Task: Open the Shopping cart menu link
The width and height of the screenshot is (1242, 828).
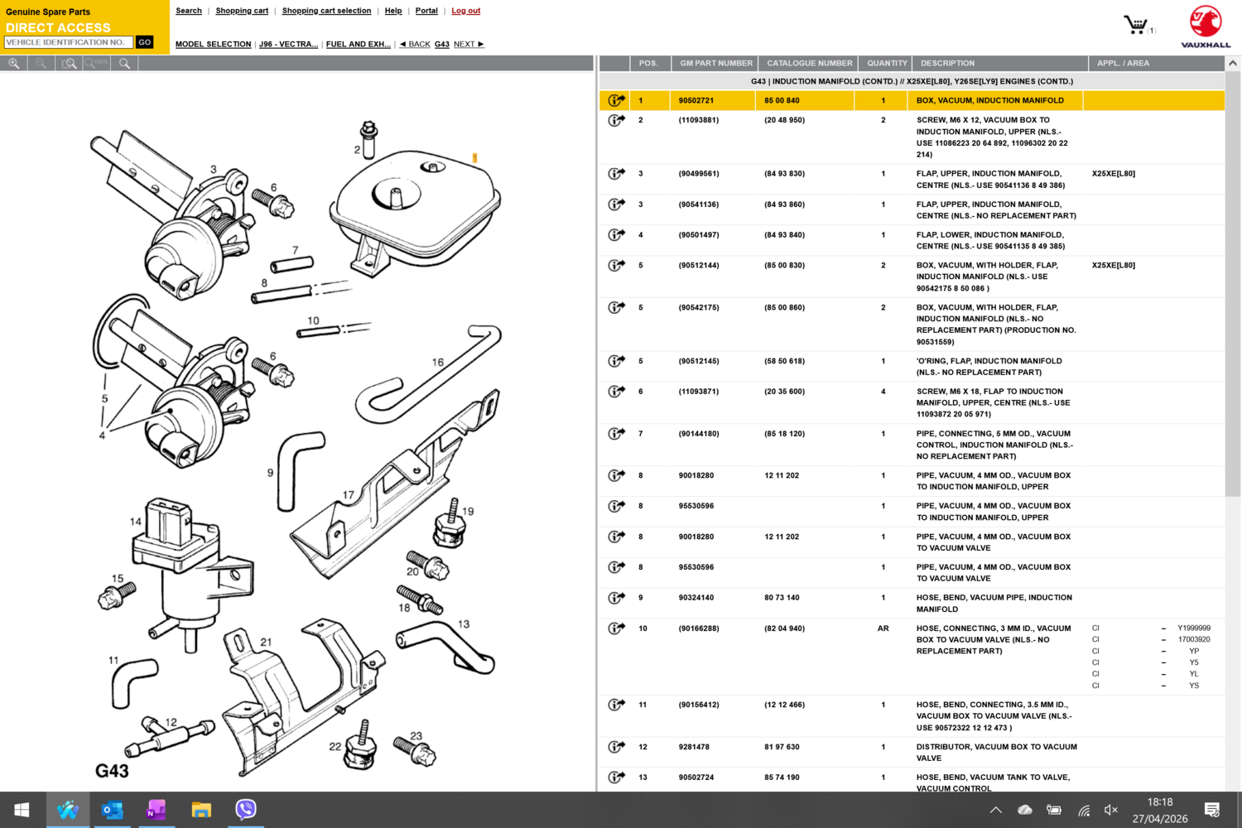Action: [x=242, y=11]
